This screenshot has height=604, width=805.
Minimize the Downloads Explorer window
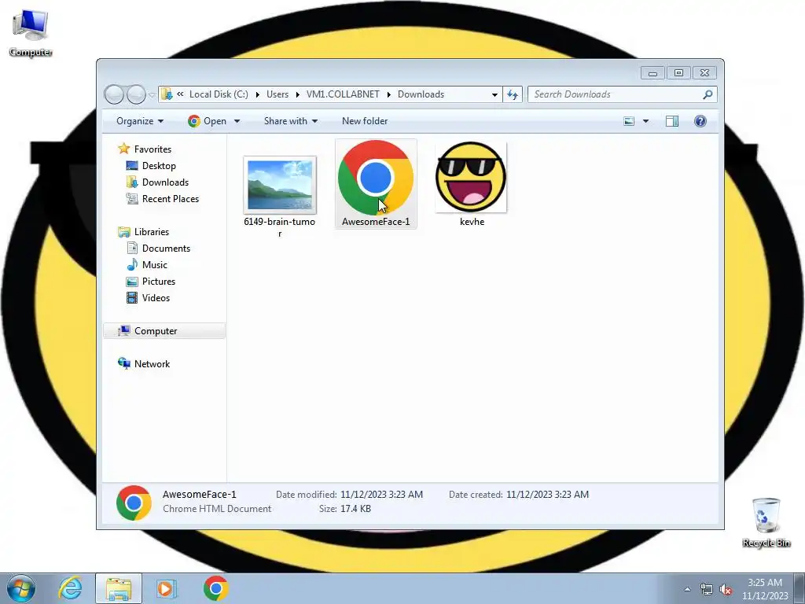652,73
